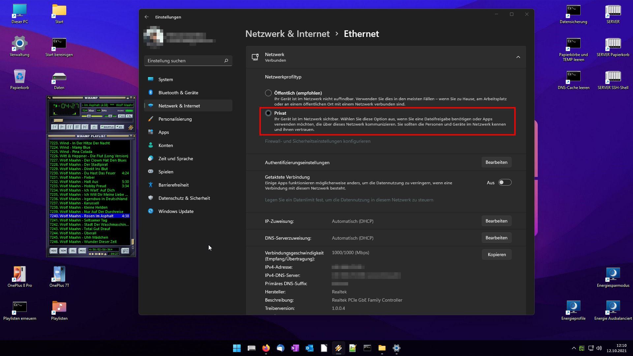The height and width of the screenshot is (356, 633).
Task: Select Öffentlich network profile radio button
Action: pyautogui.click(x=268, y=93)
